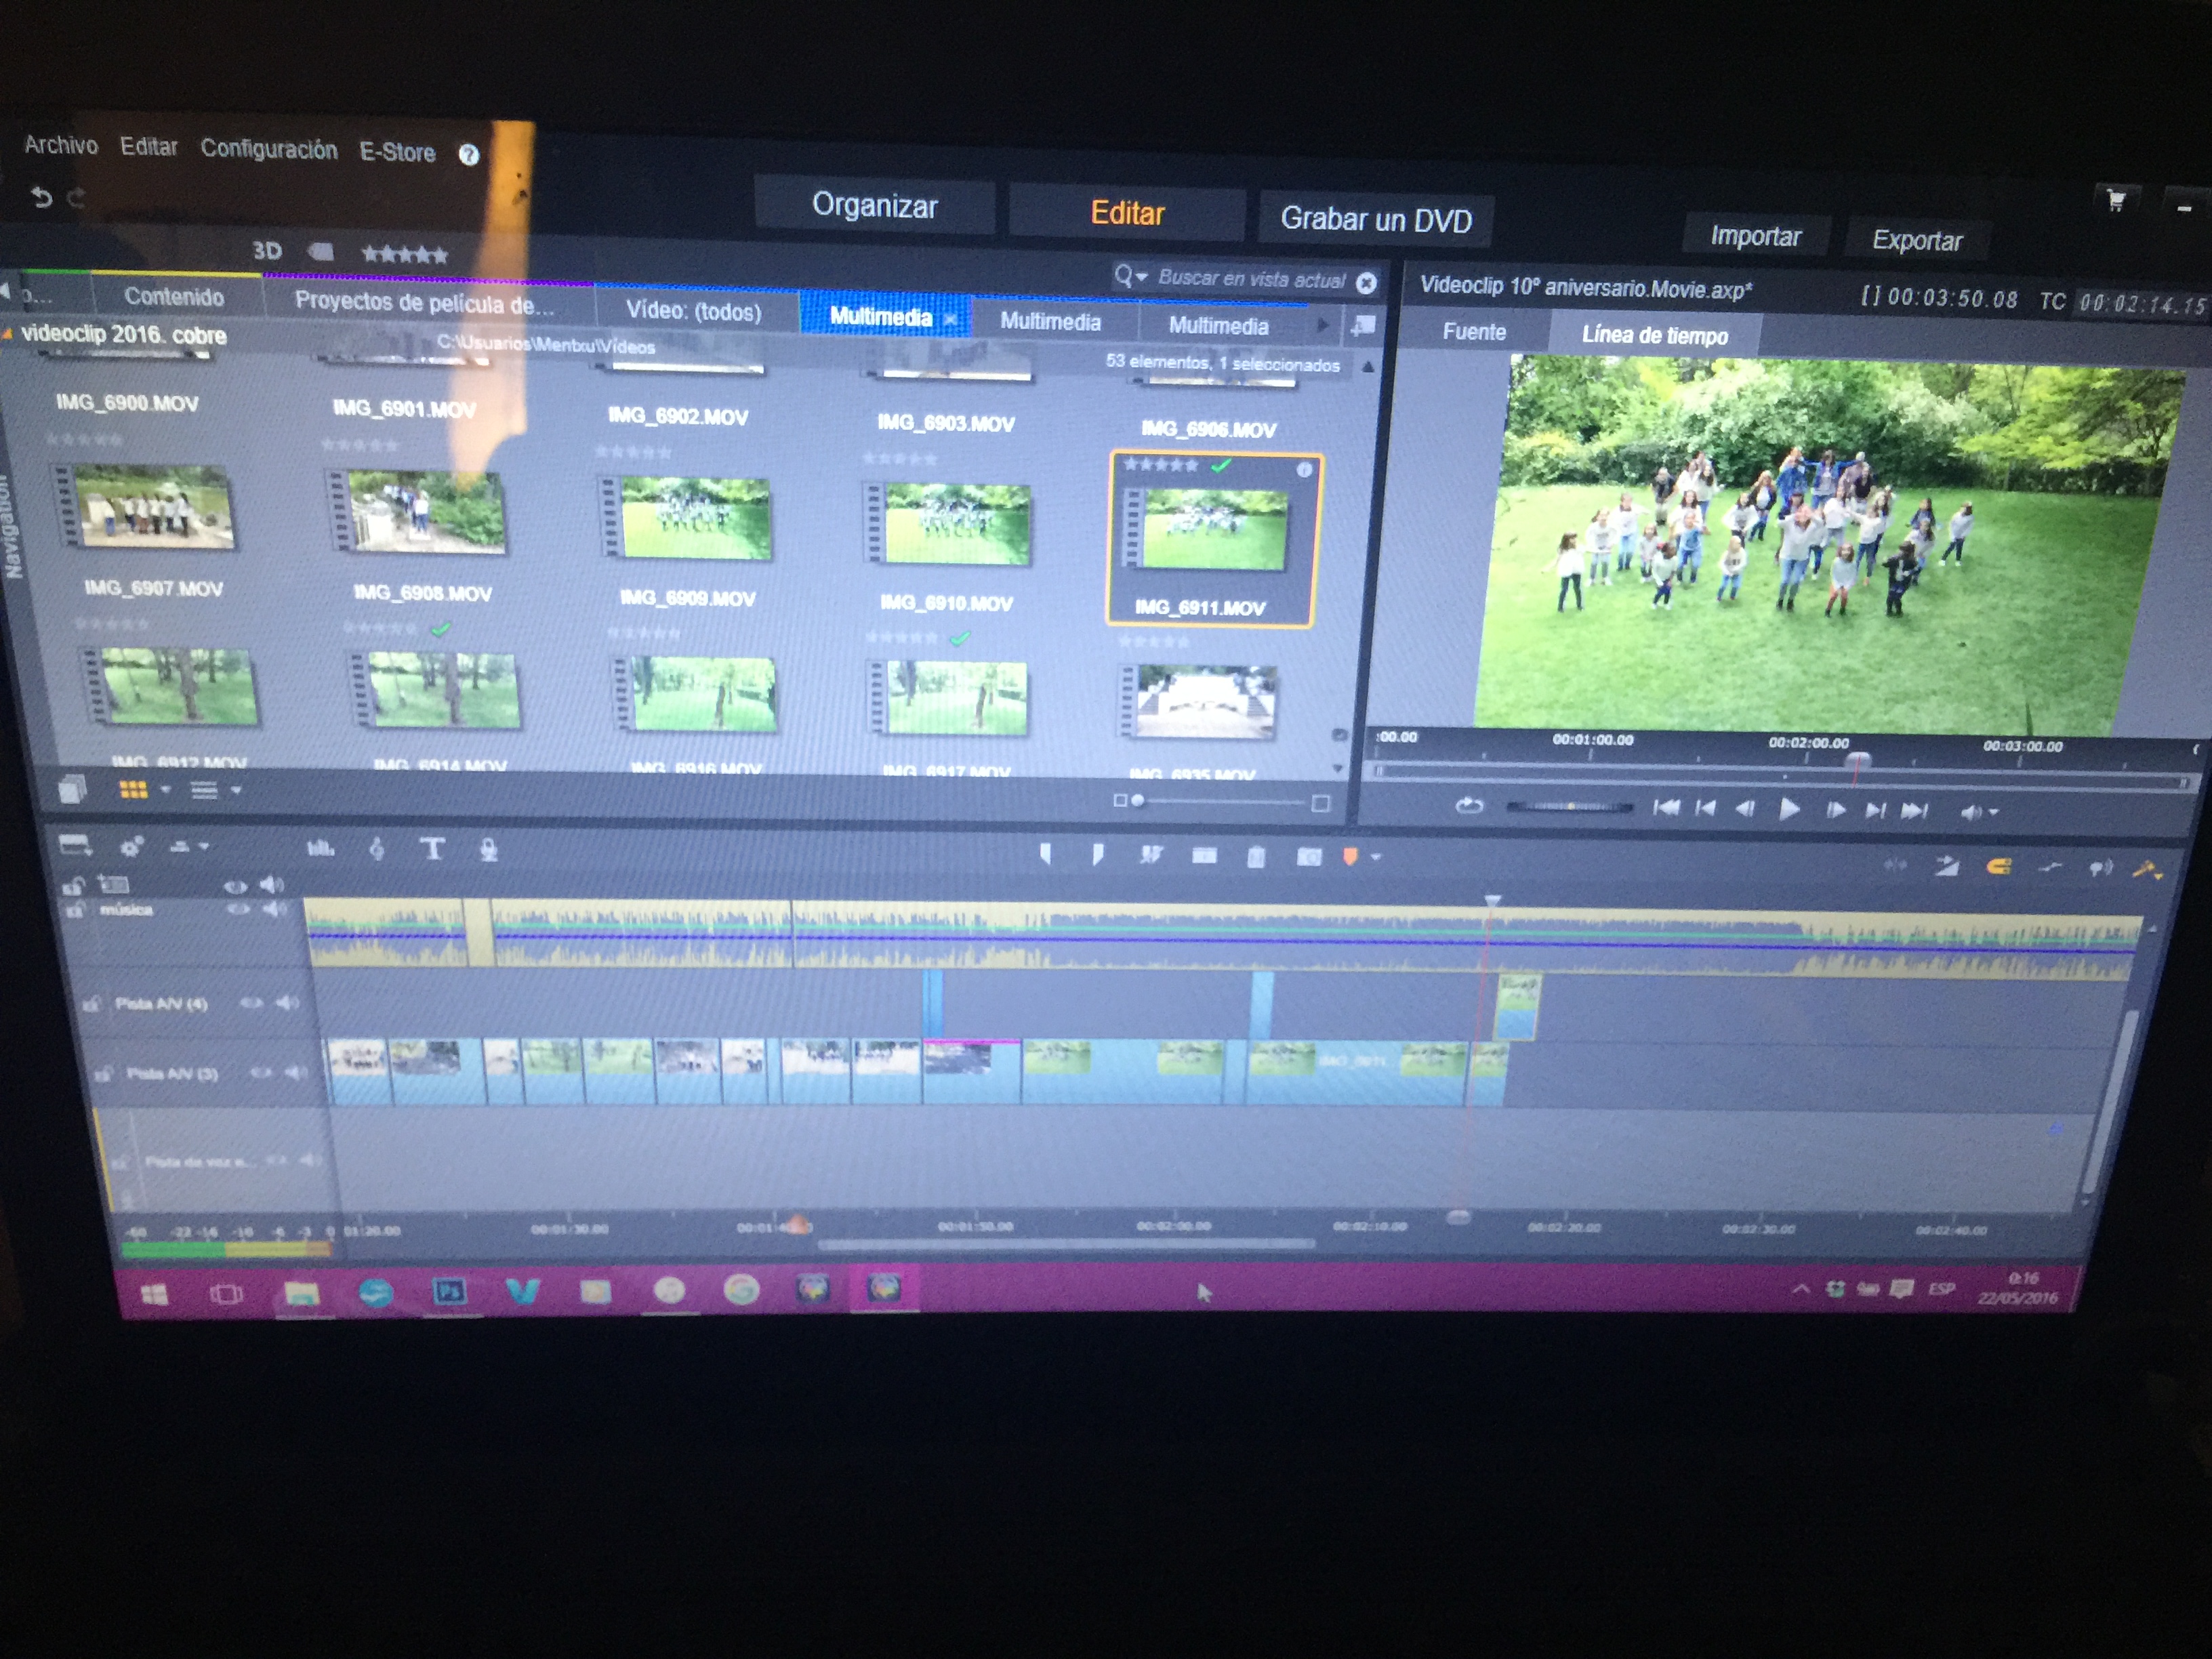Screen dimensions: 2212x1659
Task: Take a snapshot with the camera icon
Action: (1309, 857)
